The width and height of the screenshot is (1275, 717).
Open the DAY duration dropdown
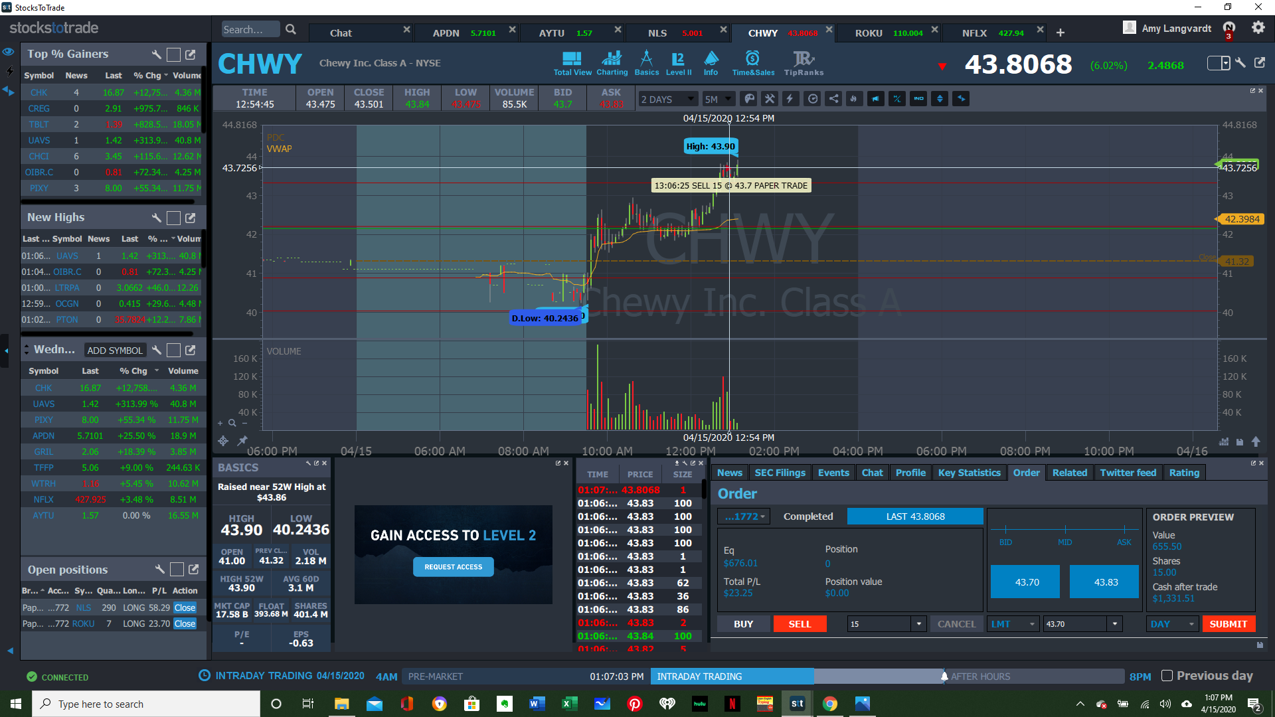click(x=1172, y=624)
